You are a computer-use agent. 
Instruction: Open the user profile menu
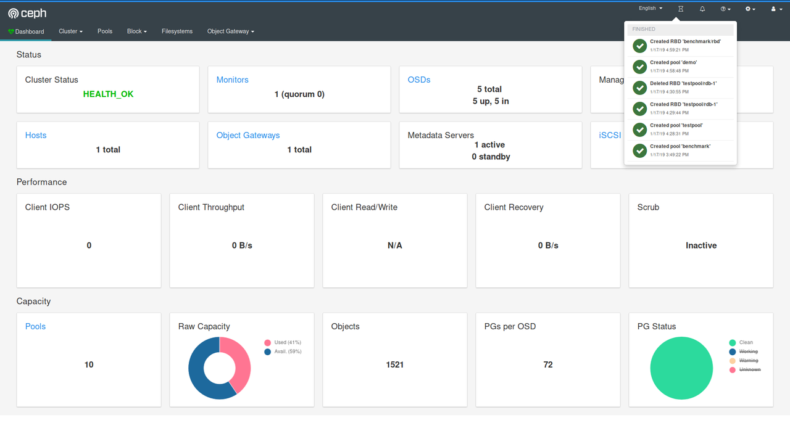coord(776,9)
